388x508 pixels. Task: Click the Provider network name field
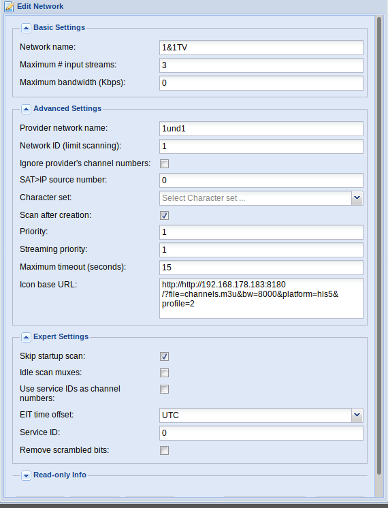[261, 129]
